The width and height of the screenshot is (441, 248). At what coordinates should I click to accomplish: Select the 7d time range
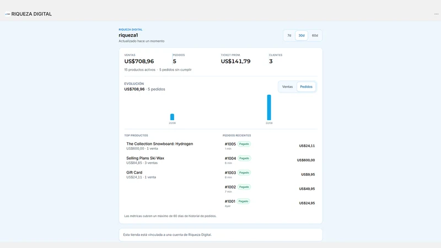tap(289, 35)
